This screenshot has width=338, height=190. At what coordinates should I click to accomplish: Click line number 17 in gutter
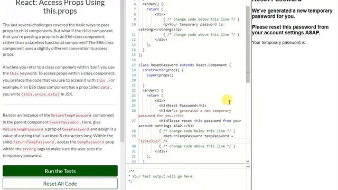(134, 65)
